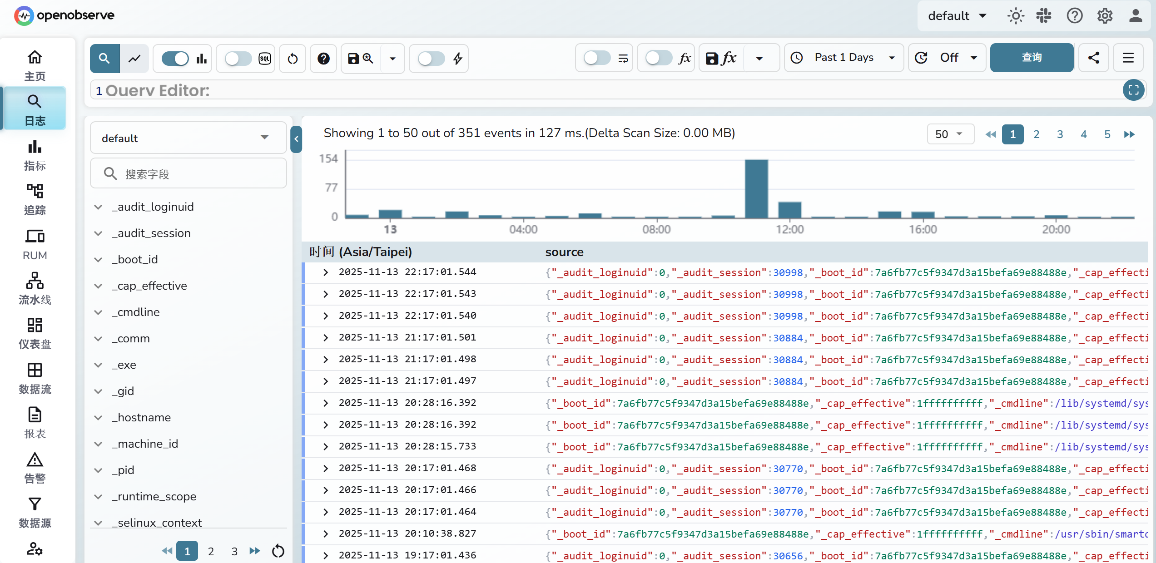The height and width of the screenshot is (563, 1156).
Task: Switch theme with the sun icon
Action: (x=1016, y=16)
